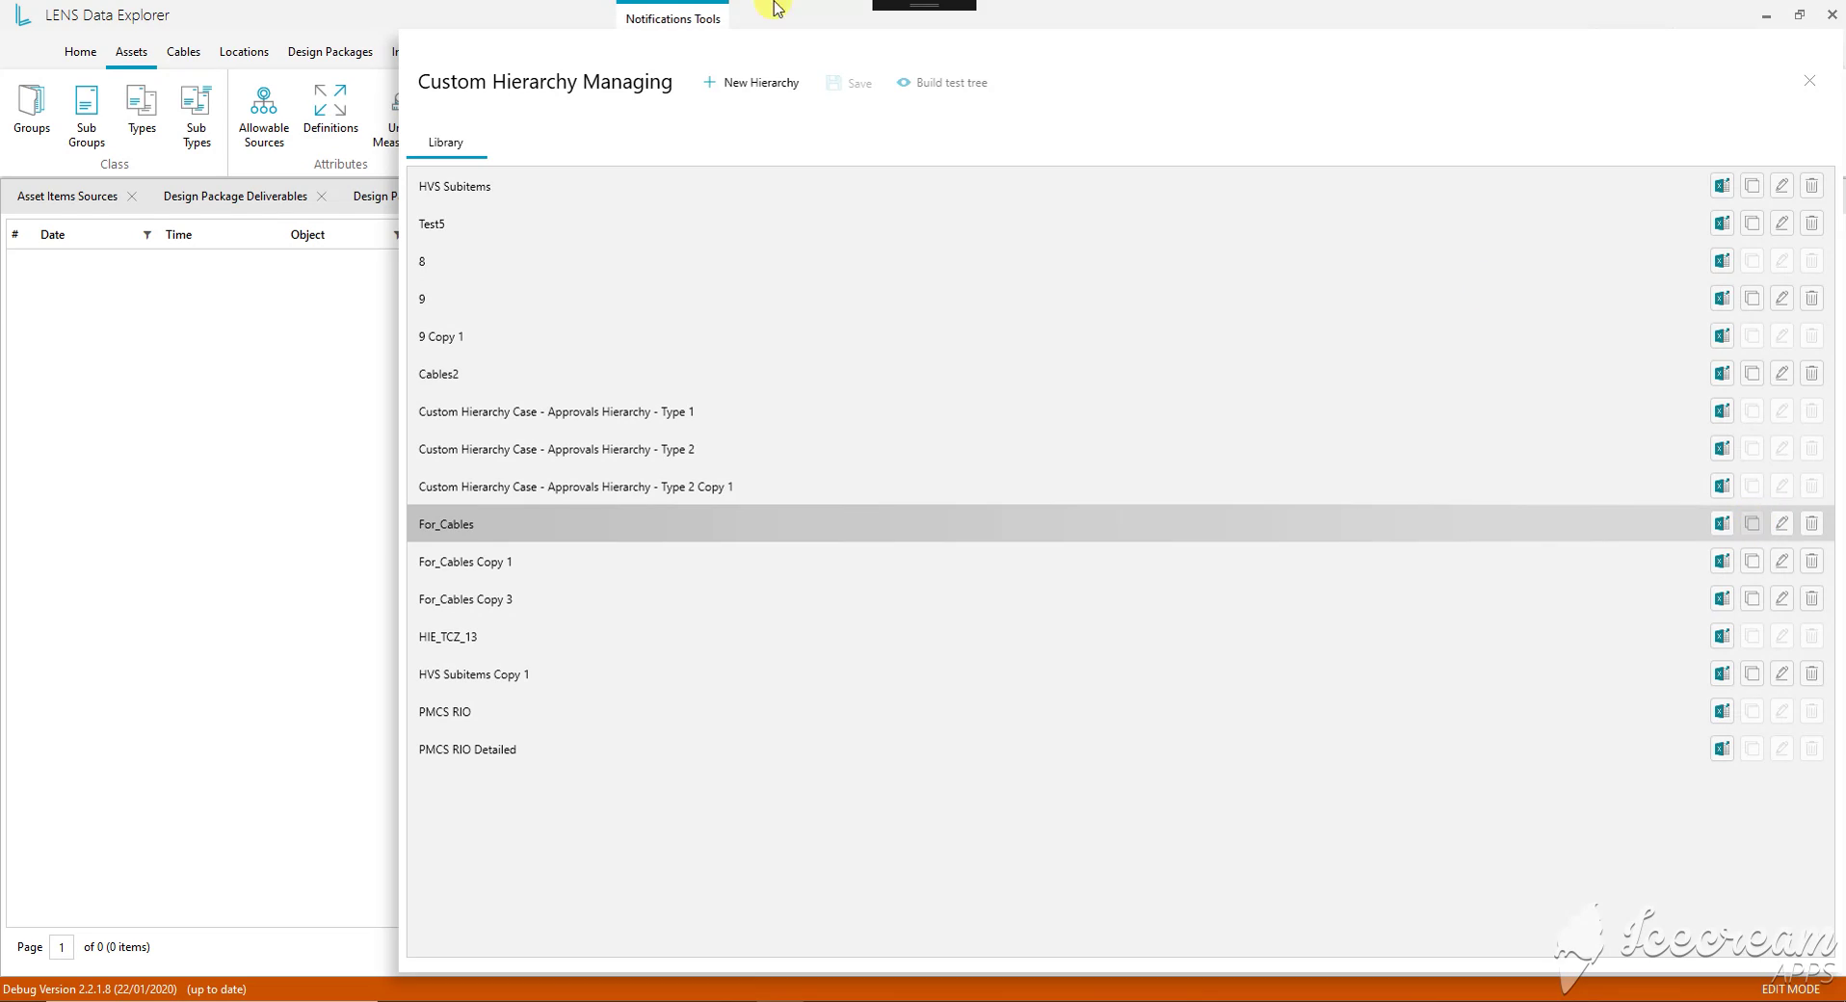Select the HIE_TCZ_13 hierarchy row

[x=1120, y=637]
